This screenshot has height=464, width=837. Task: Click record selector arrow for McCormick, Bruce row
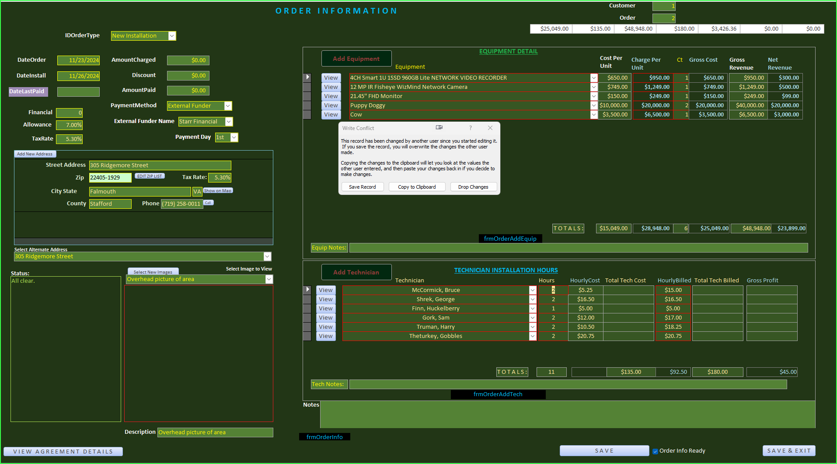coord(307,290)
